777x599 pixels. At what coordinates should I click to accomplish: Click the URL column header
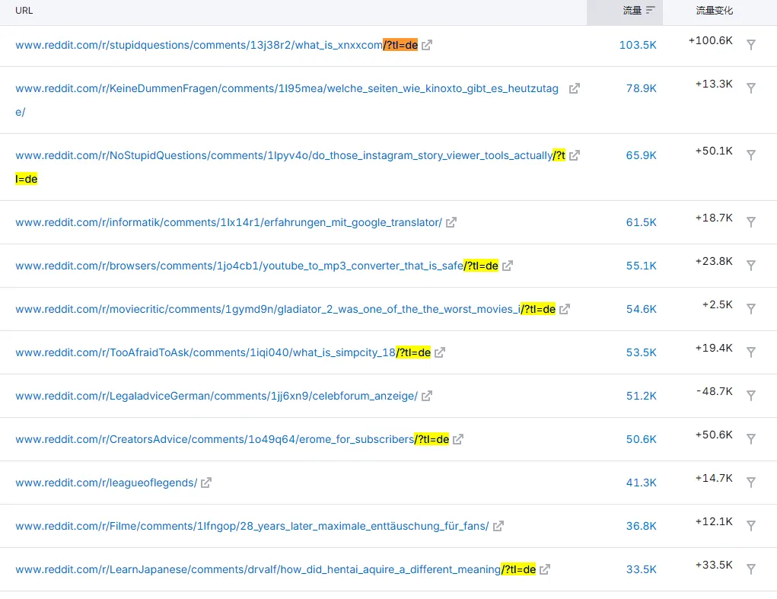pyautogui.click(x=24, y=11)
